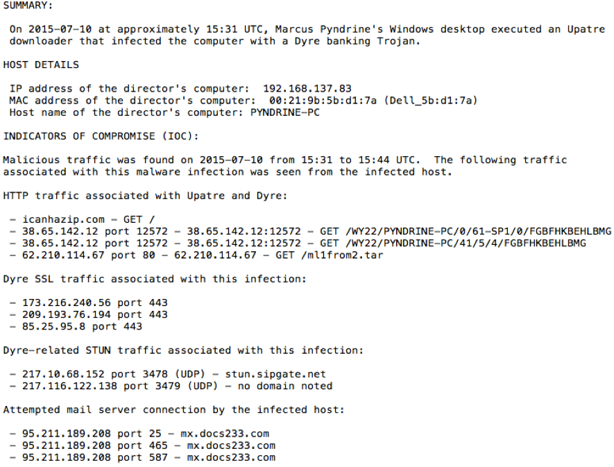Image resolution: width=614 pixels, height=467 pixels.
Task: Click 209.193.76.194 port 443 entry
Action: pos(89,314)
